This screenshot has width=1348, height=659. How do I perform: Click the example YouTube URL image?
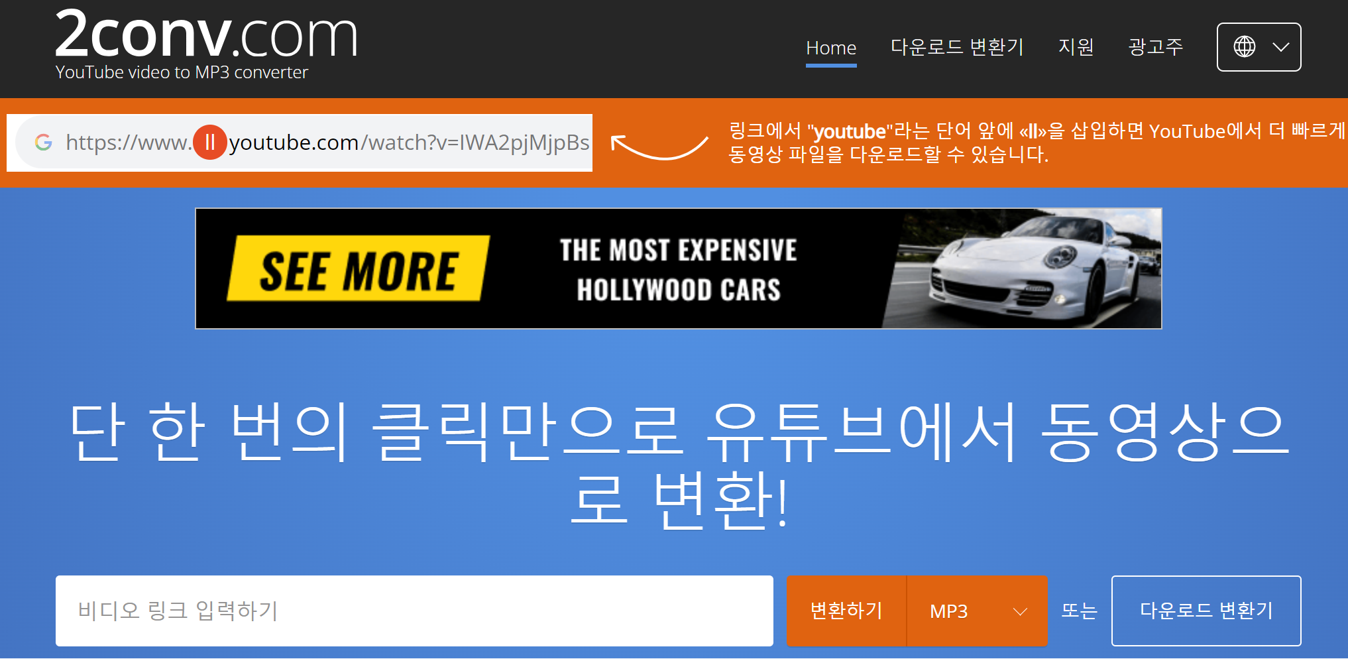(x=300, y=143)
